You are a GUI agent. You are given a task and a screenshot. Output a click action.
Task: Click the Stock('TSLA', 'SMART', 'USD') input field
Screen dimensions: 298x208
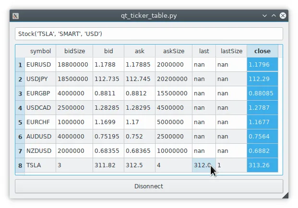click(x=149, y=34)
